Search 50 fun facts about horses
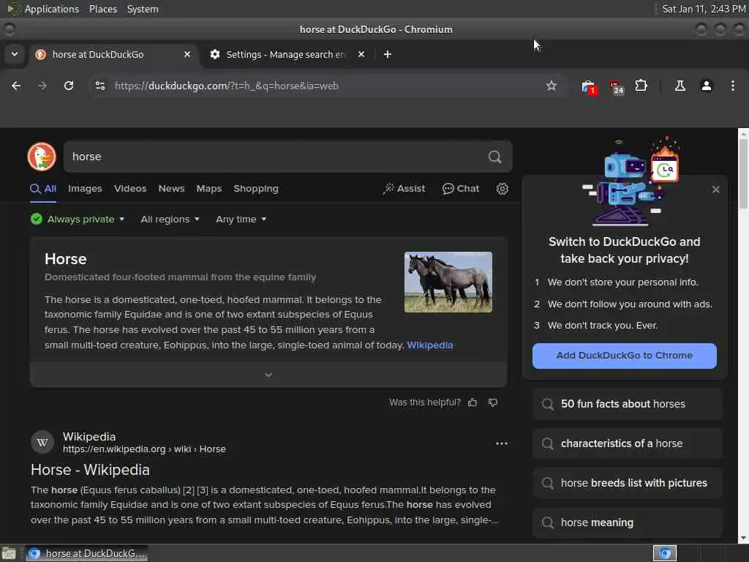Image resolution: width=749 pixels, height=562 pixels. click(627, 404)
